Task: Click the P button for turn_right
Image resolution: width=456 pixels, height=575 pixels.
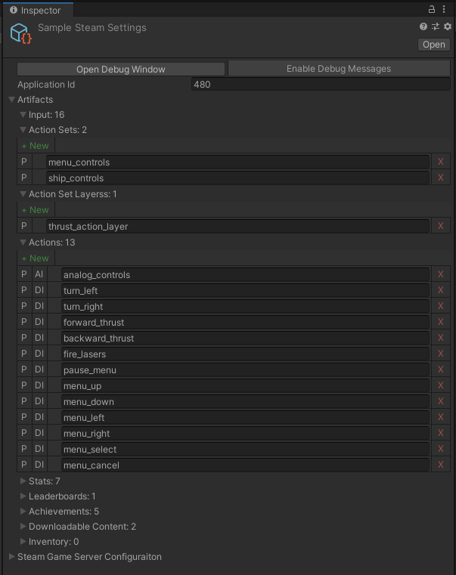Action: point(24,306)
